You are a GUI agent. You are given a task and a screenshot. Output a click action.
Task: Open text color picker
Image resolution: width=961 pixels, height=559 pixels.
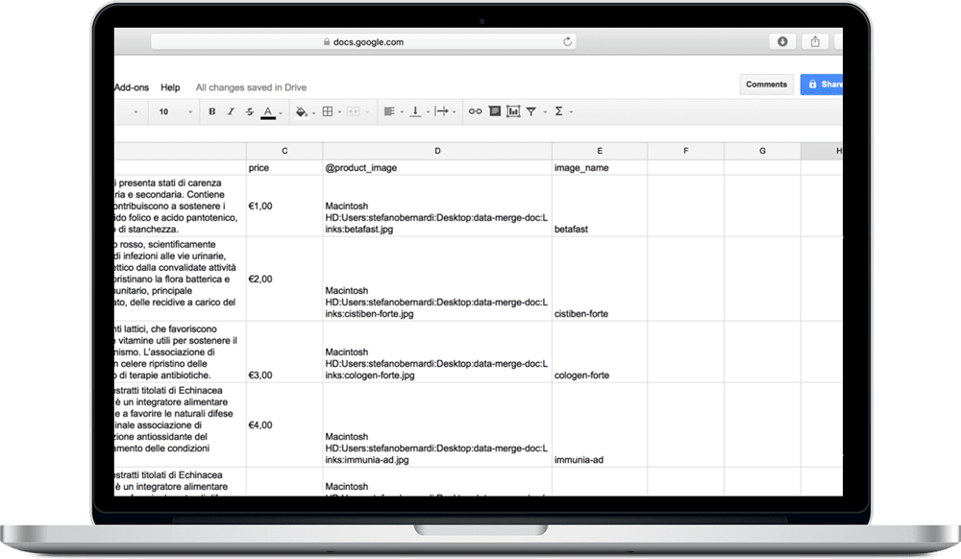[x=268, y=112]
